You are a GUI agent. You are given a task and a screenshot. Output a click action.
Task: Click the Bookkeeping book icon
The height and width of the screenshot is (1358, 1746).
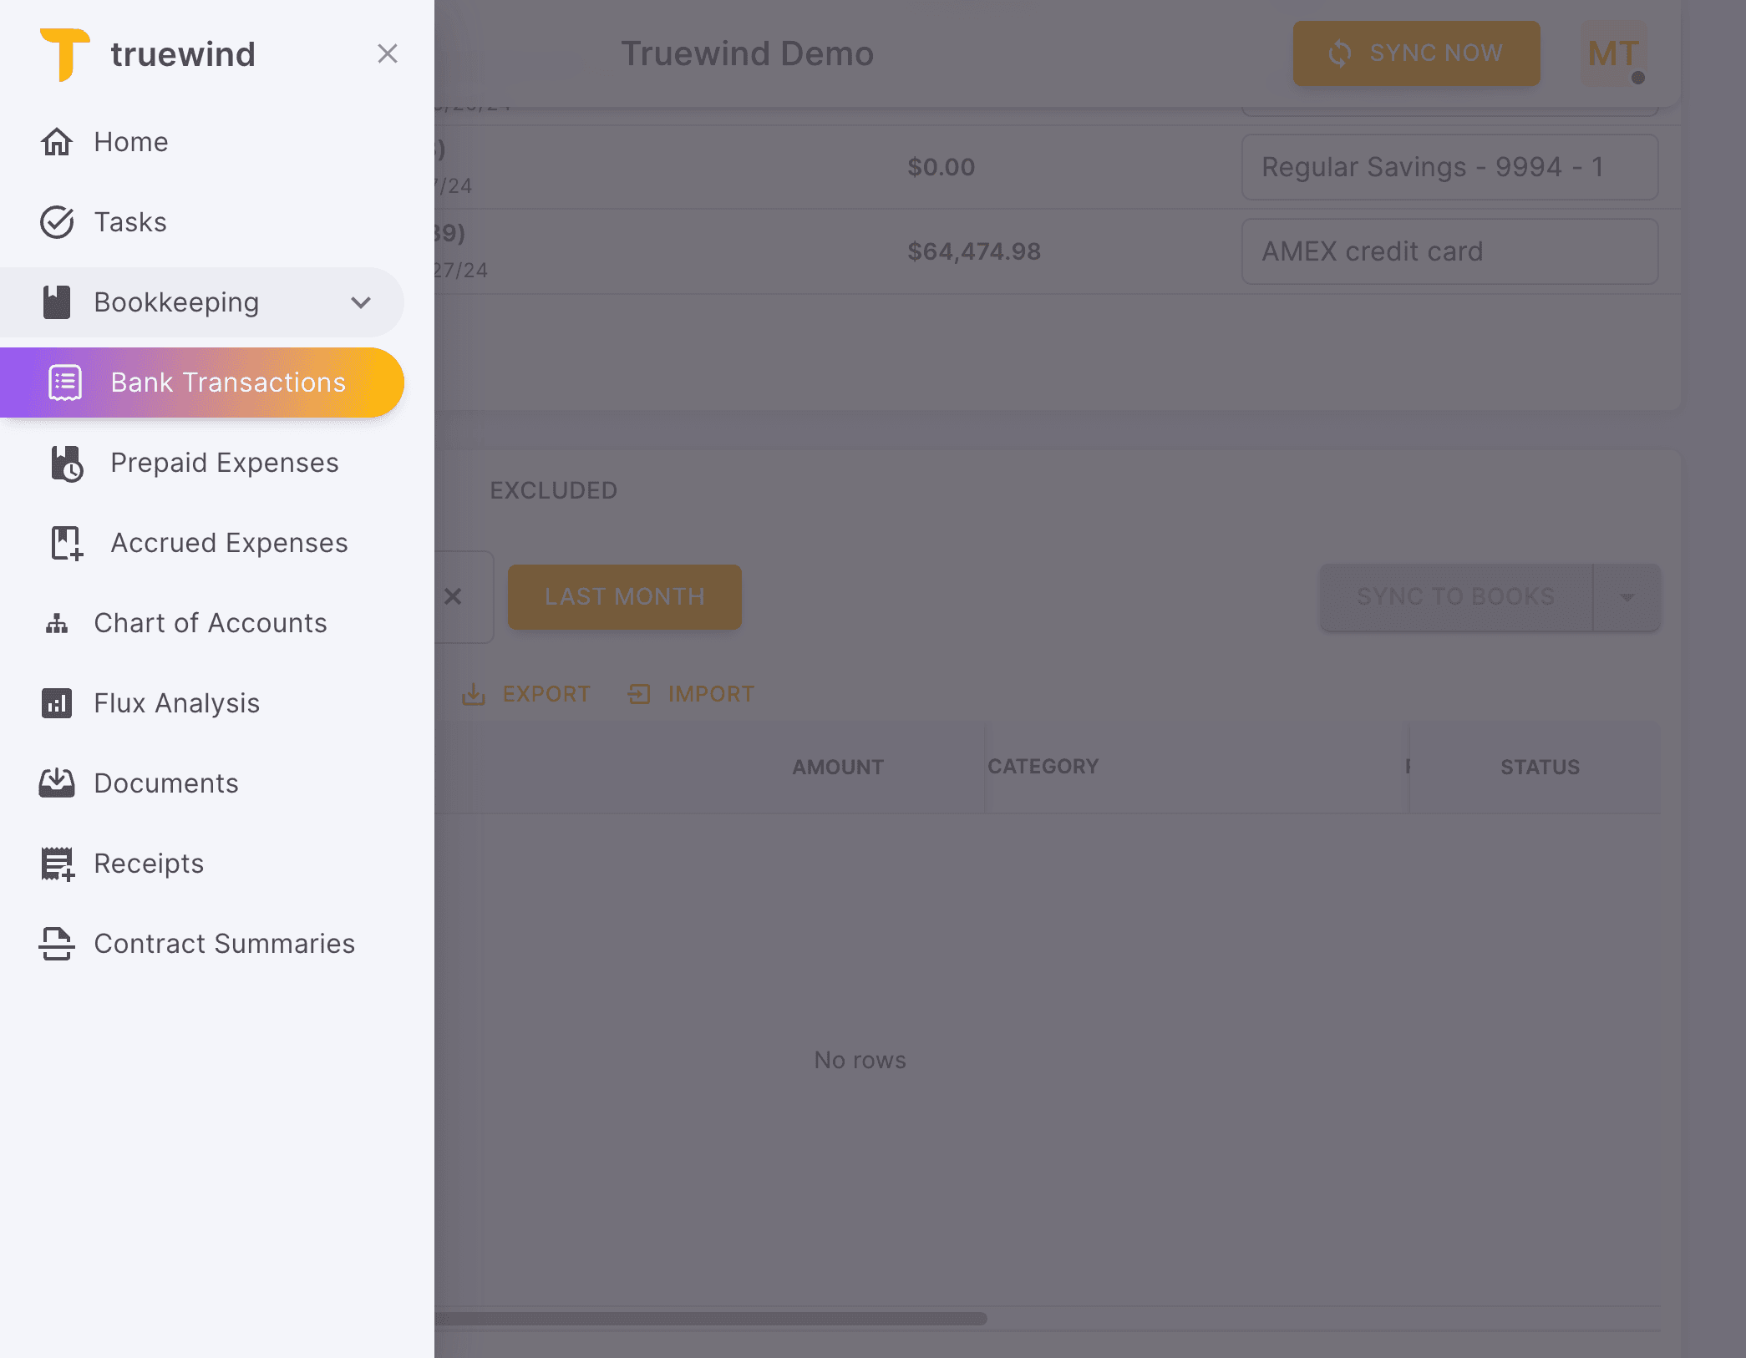tap(57, 302)
